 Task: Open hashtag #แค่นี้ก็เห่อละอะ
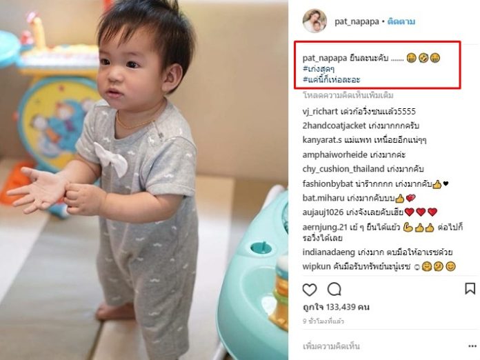click(332, 80)
